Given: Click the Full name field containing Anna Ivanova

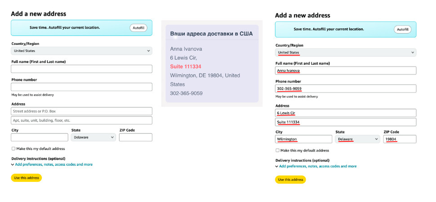Looking at the screenshot, I should pos(345,70).
